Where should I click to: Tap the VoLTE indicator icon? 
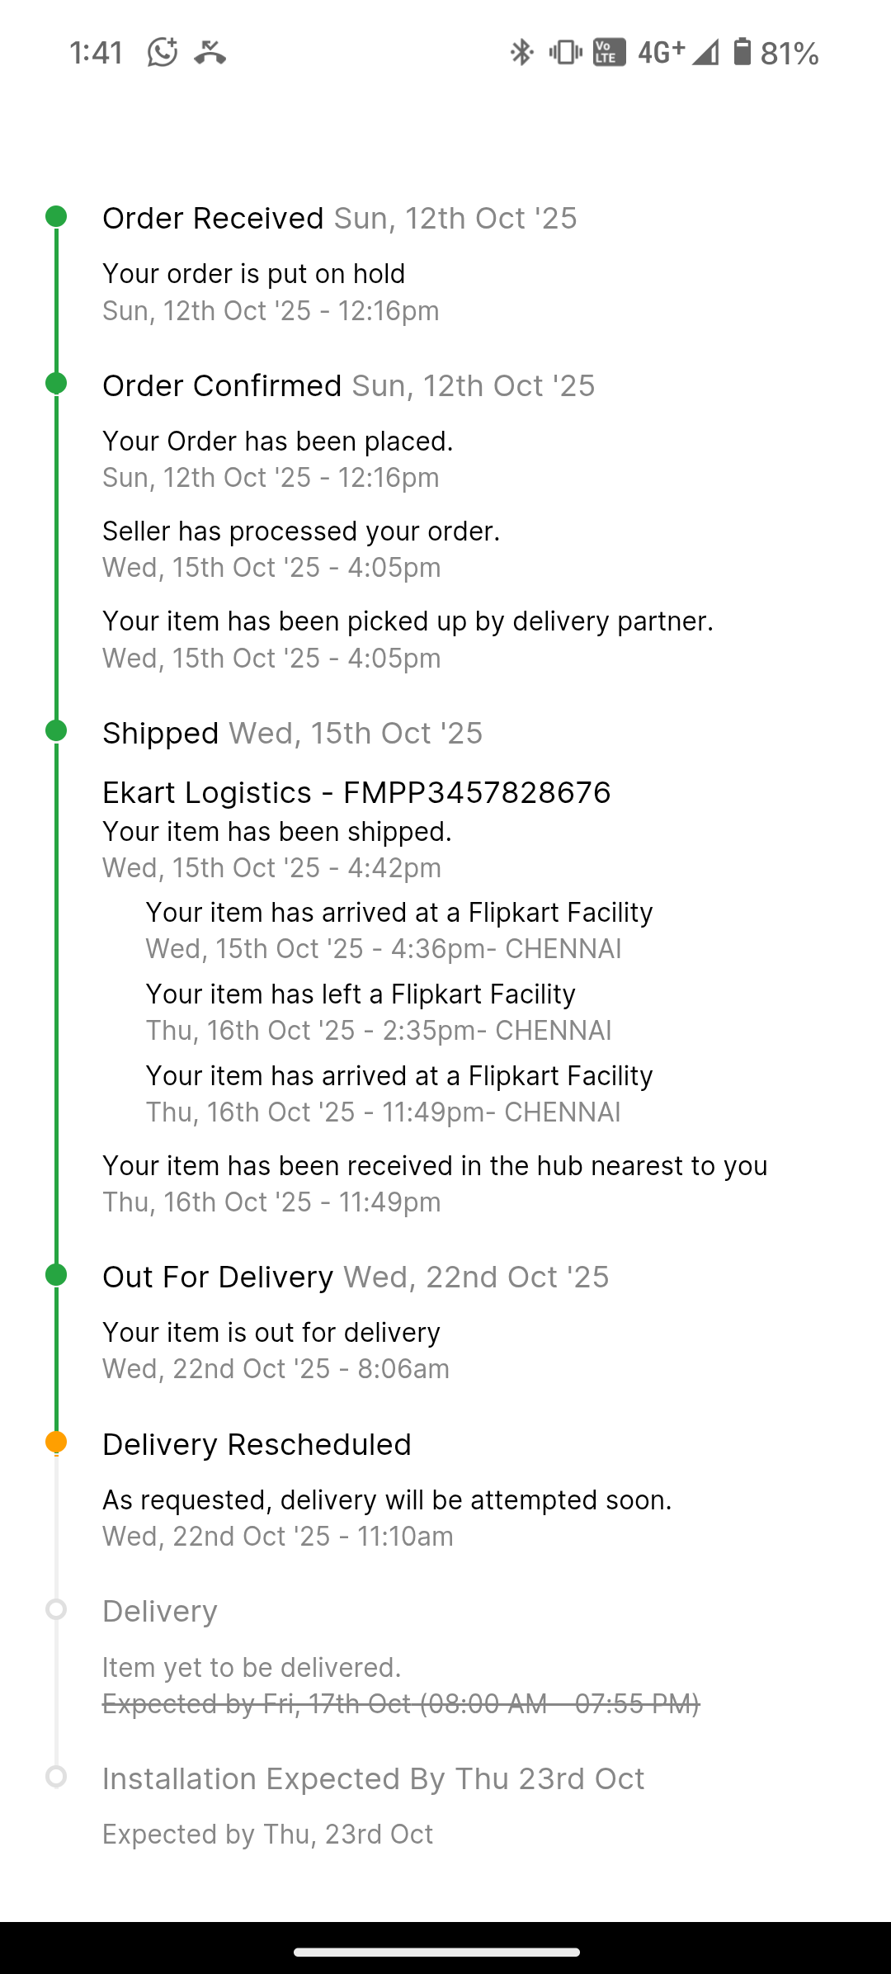click(x=610, y=53)
